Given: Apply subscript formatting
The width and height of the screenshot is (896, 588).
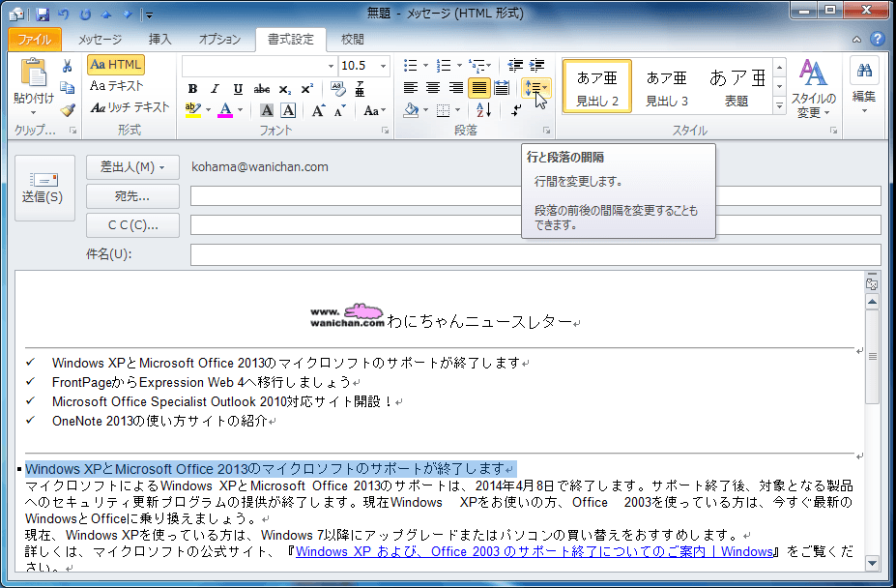Looking at the screenshot, I should coord(284,89).
